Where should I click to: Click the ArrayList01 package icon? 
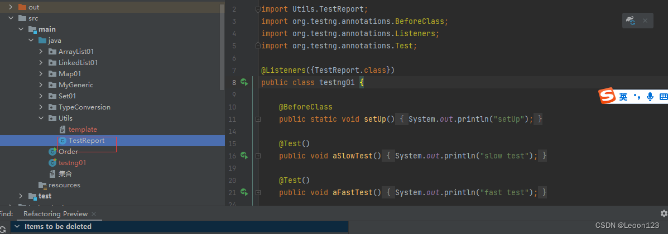pos(52,51)
